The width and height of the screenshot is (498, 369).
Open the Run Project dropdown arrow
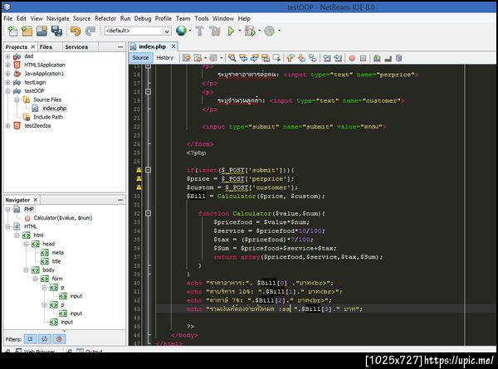click(240, 31)
